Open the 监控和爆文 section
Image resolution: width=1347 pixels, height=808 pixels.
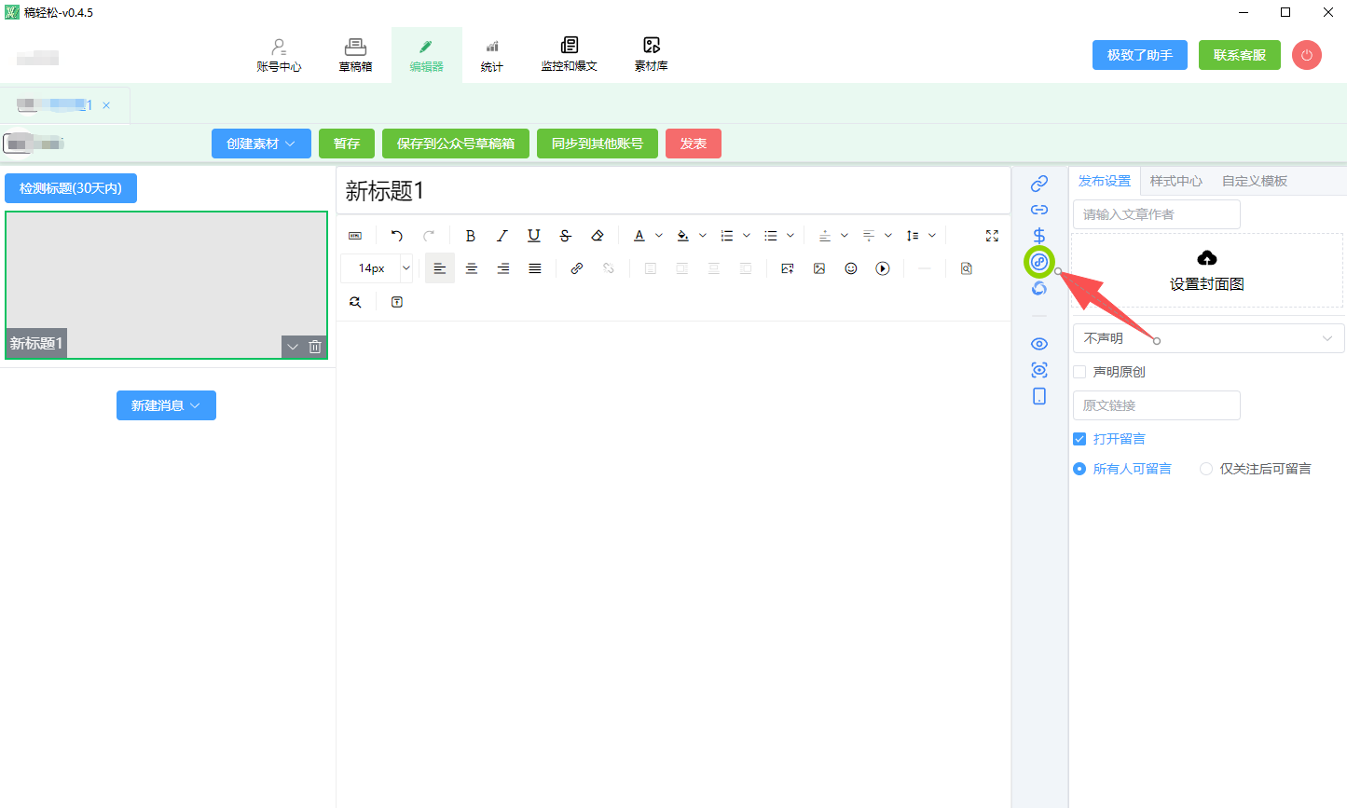pyautogui.click(x=569, y=55)
